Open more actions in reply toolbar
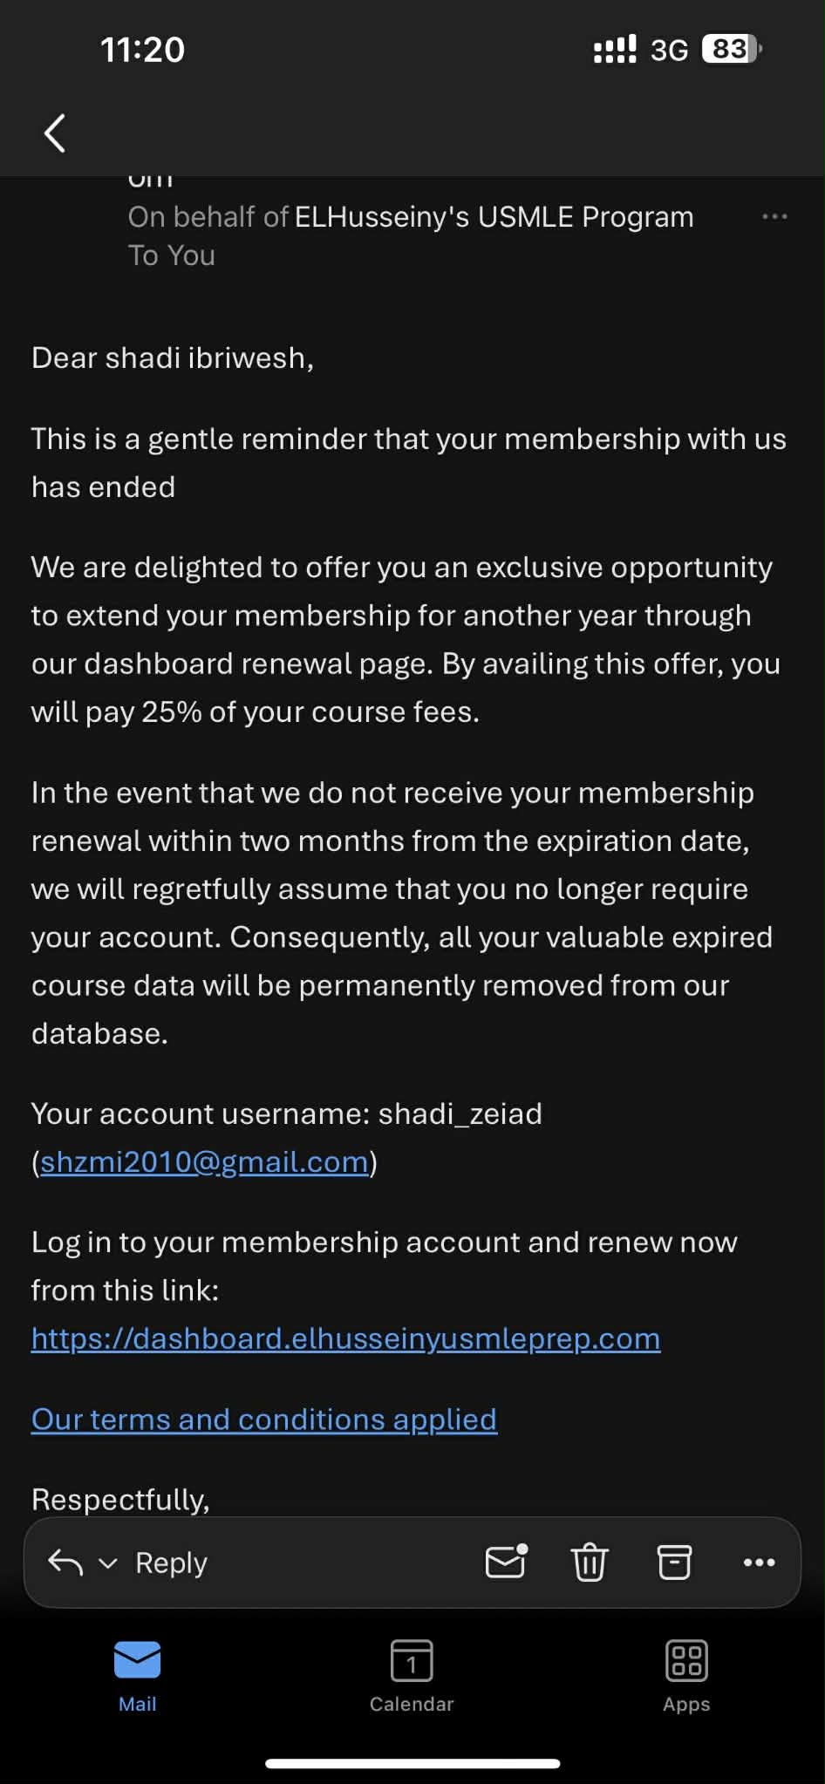 tap(759, 1562)
